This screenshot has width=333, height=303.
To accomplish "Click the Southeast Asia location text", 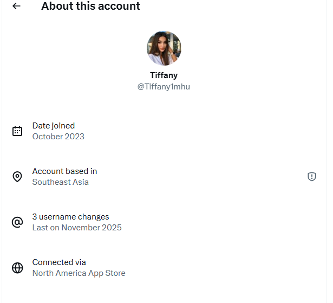I will pos(61,182).
